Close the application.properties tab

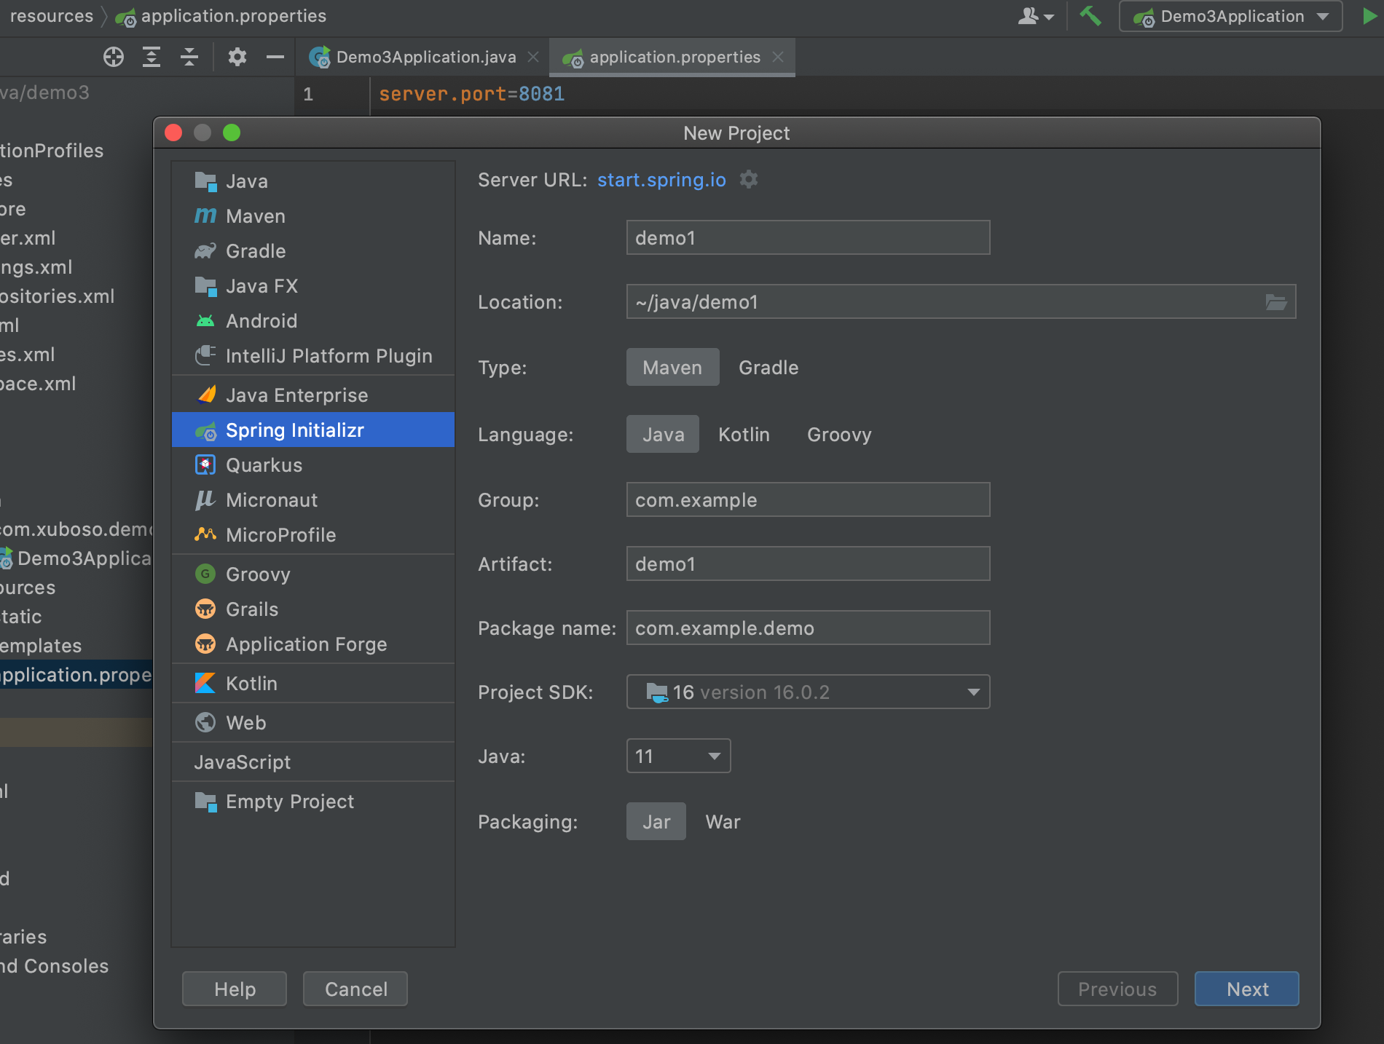point(778,57)
